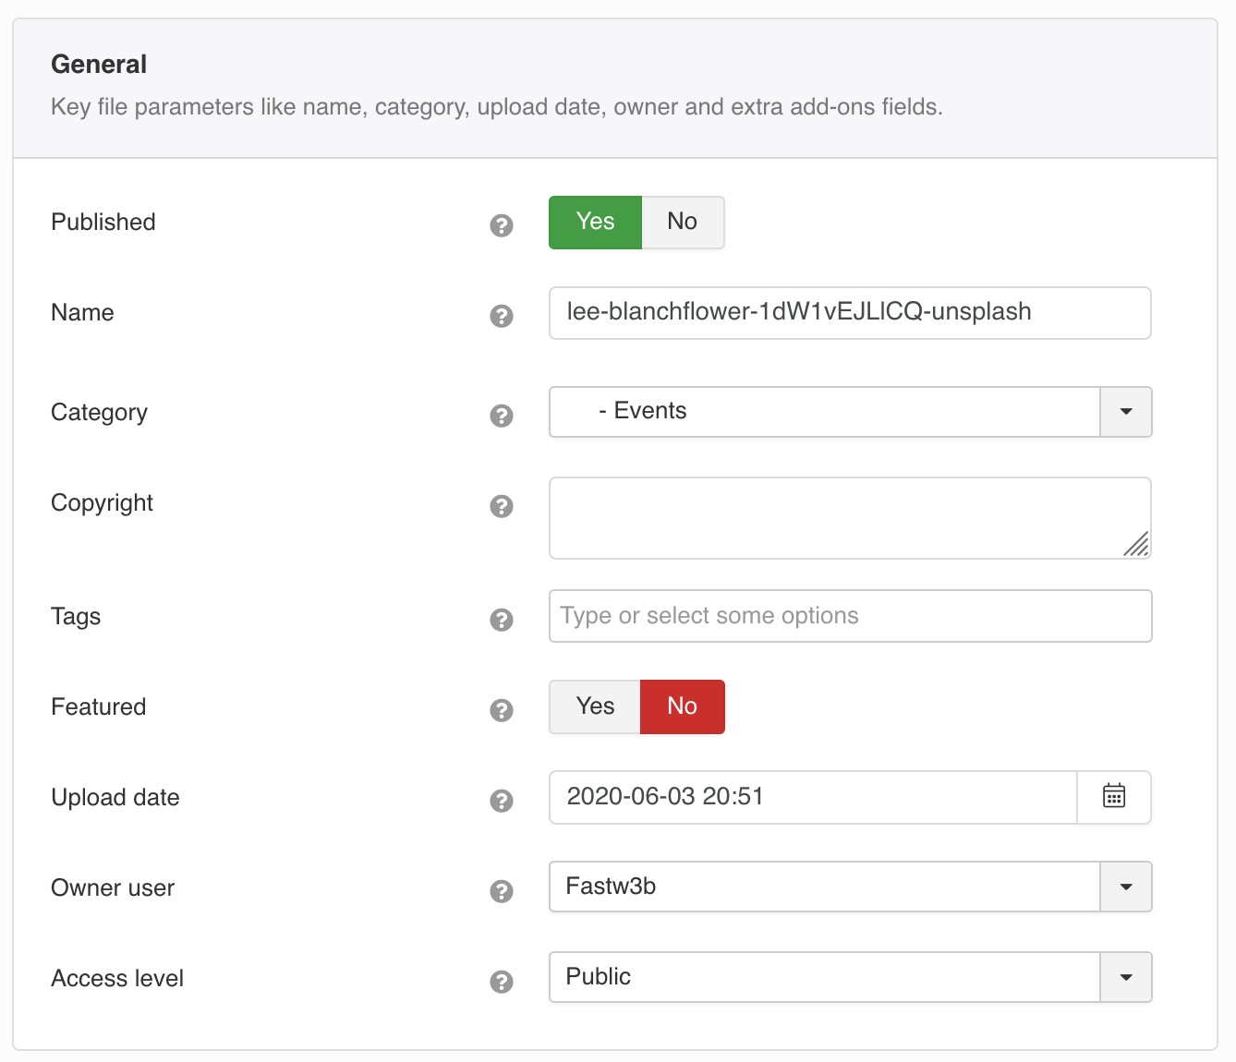This screenshot has height=1062, width=1236.
Task: Click the Category label
Action: point(99,412)
